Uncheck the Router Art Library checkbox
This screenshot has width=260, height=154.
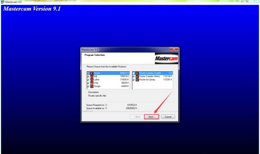(134, 80)
